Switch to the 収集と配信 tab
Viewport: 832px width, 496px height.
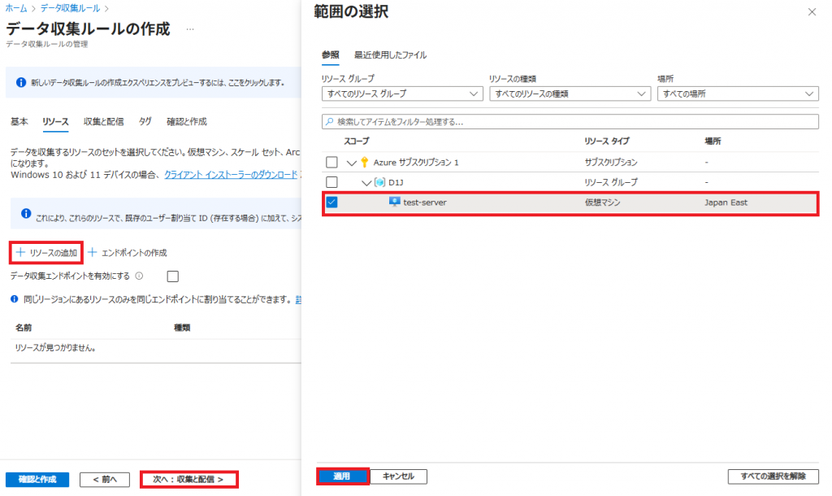point(103,122)
